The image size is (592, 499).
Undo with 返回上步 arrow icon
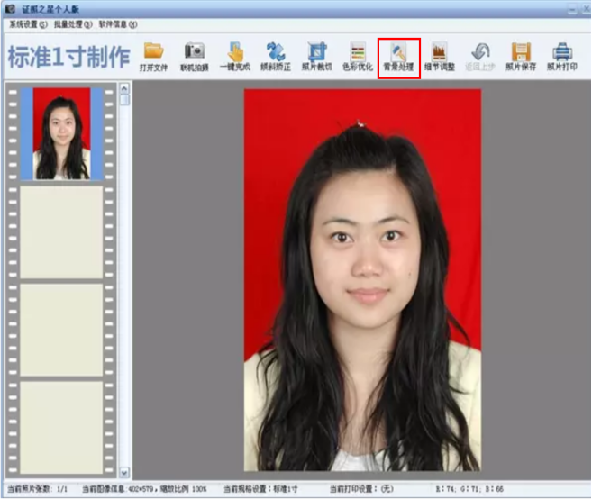click(480, 57)
